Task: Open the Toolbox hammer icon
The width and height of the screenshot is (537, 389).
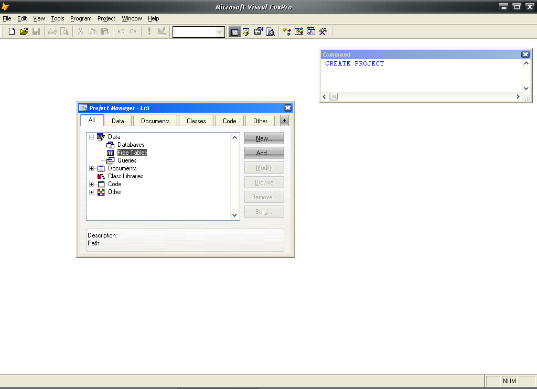Action: pos(323,31)
